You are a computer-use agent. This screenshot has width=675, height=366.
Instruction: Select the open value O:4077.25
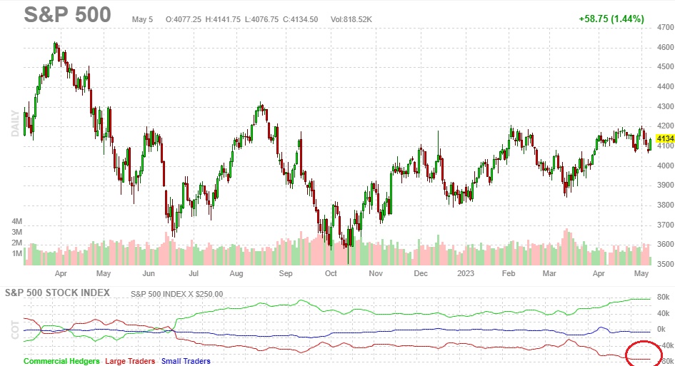[184, 19]
